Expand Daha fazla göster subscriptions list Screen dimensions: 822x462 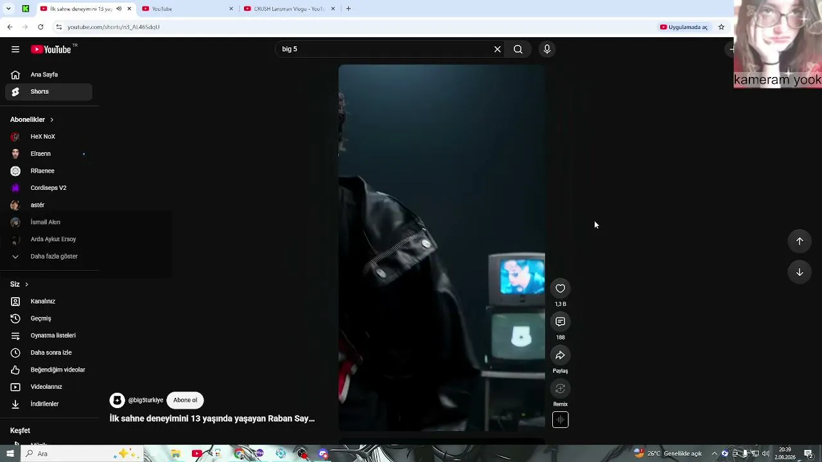click(x=49, y=257)
